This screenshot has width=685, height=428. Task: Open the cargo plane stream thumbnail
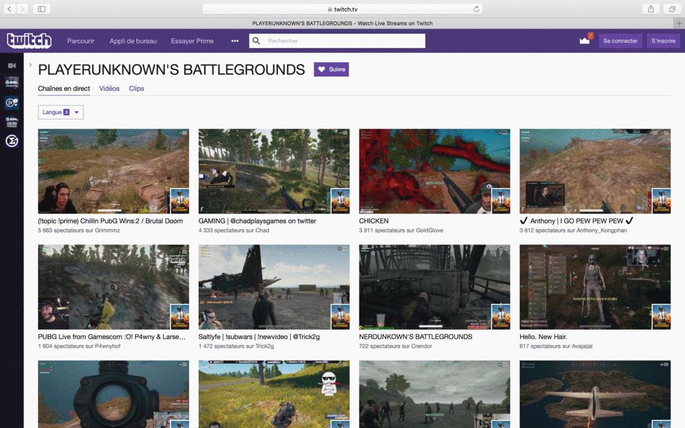pos(595,394)
